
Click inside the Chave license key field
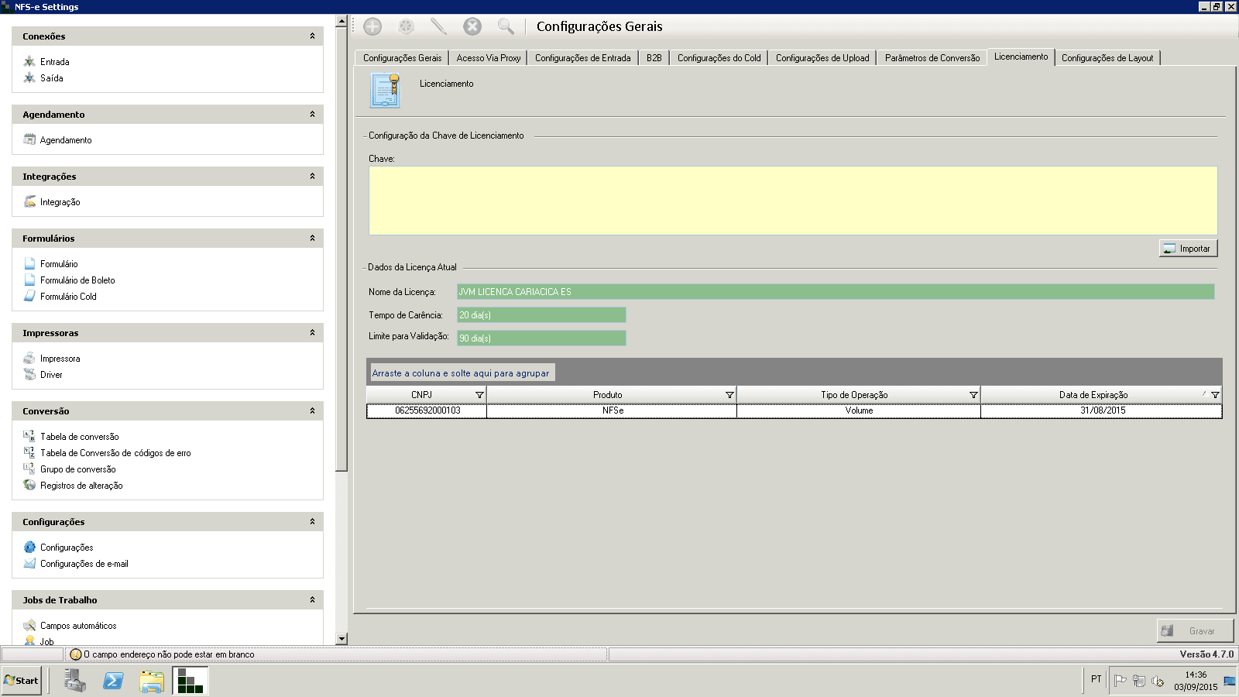792,201
